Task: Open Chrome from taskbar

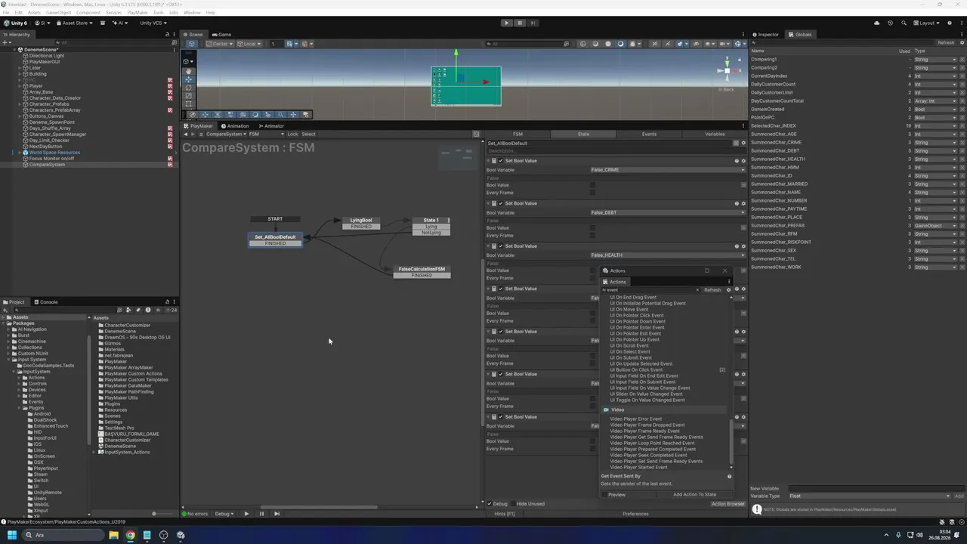Action: point(130,535)
